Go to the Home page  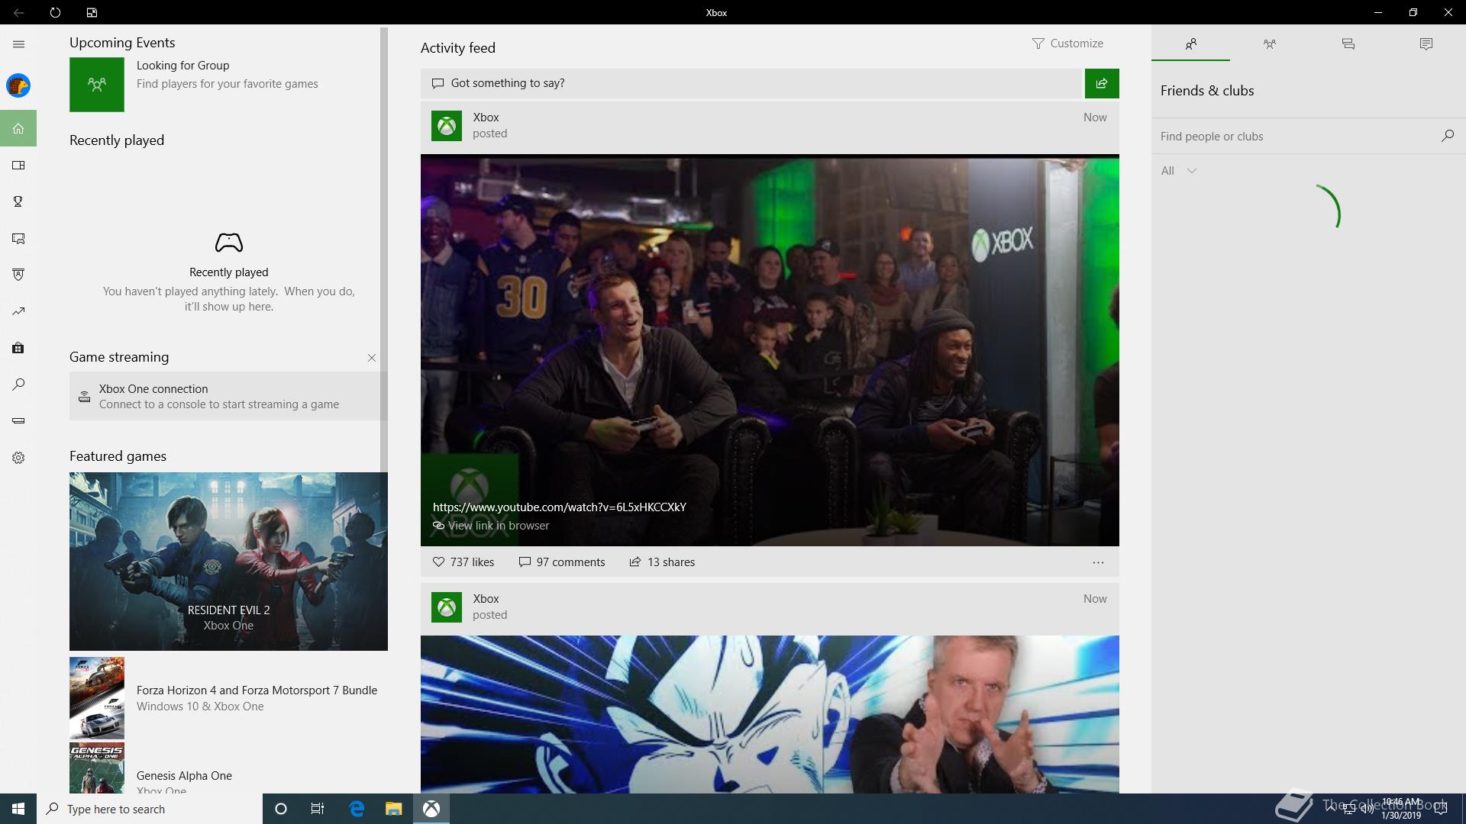(x=18, y=128)
